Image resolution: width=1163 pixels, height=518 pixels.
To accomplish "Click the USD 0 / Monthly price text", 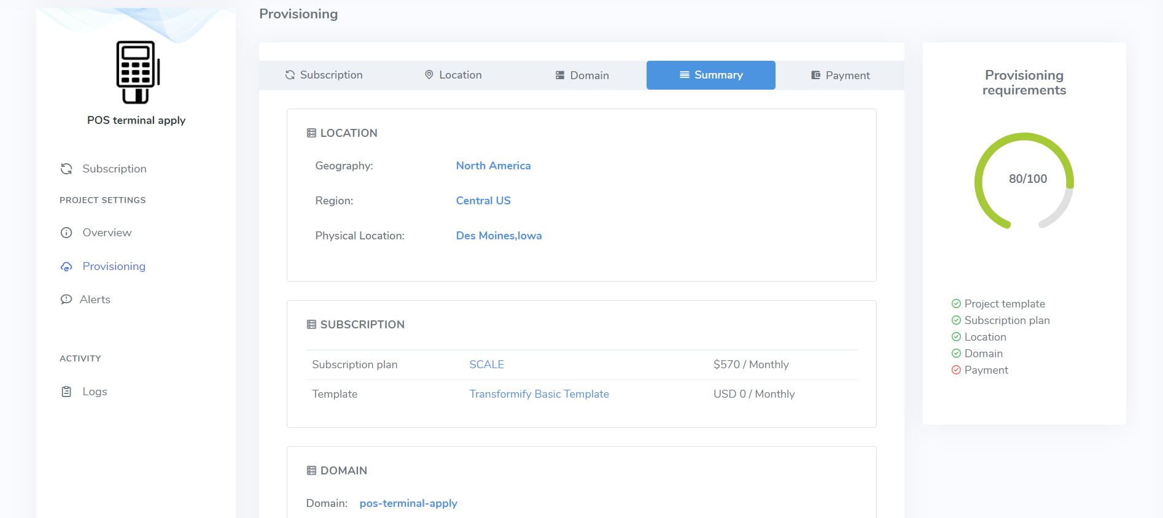I will pyautogui.click(x=754, y=394).
